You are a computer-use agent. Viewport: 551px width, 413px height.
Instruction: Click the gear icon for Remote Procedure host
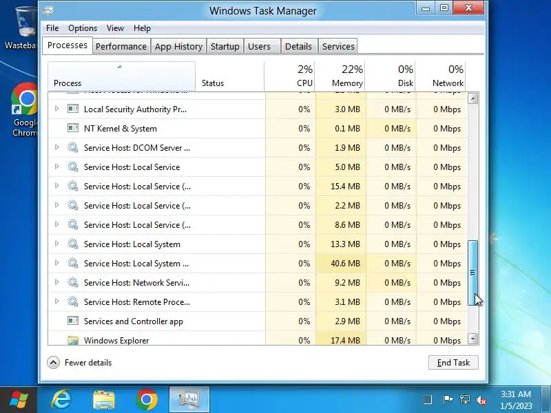click(x=73, y=301)
